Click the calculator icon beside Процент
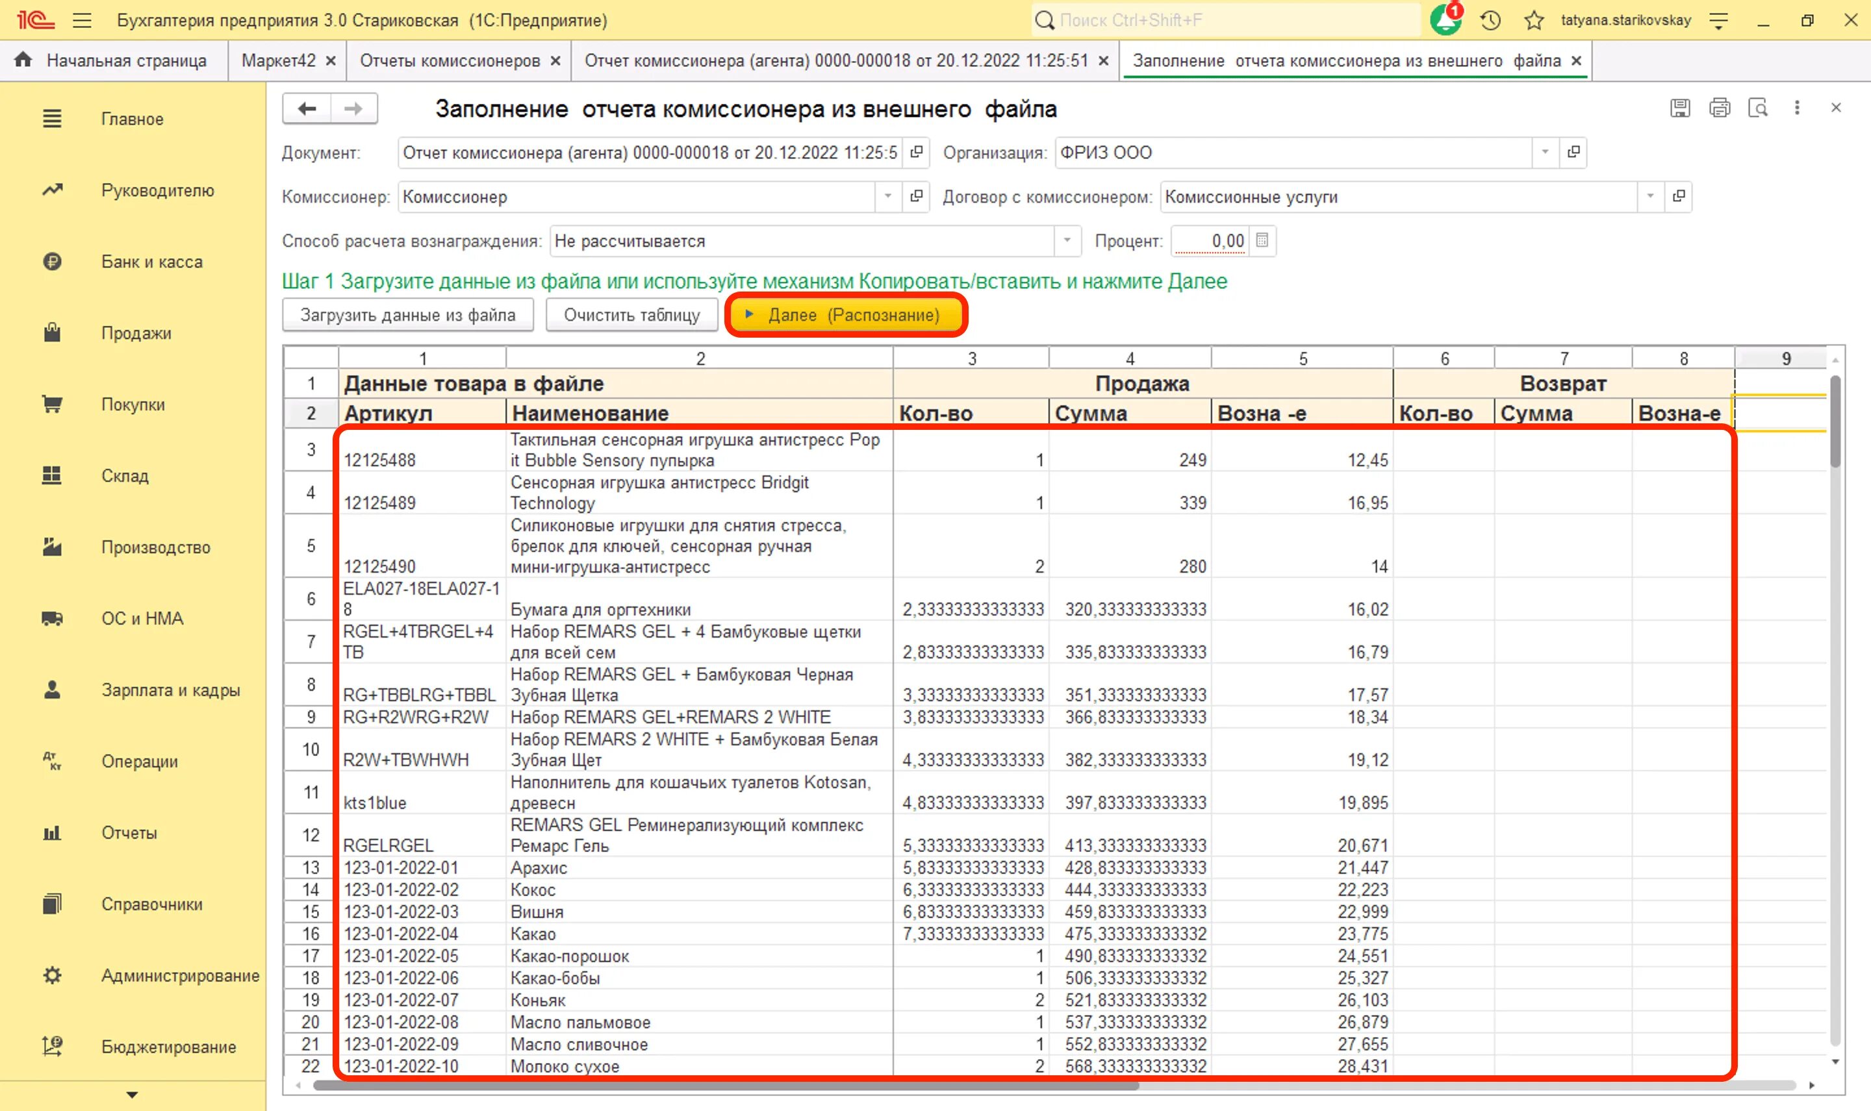Viewport: 1871px width, 1111px height. 1262,240
